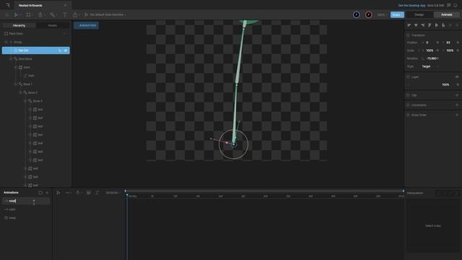462x260 pixels.
Task: Key the Position X value
Action: (x=437, y=43)
